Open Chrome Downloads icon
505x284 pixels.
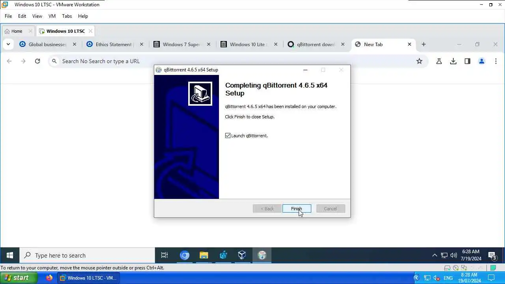(453, 61)
